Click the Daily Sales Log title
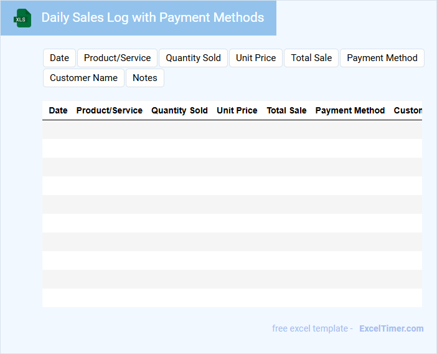Screen dimensions: 437x354 [153, 17]
